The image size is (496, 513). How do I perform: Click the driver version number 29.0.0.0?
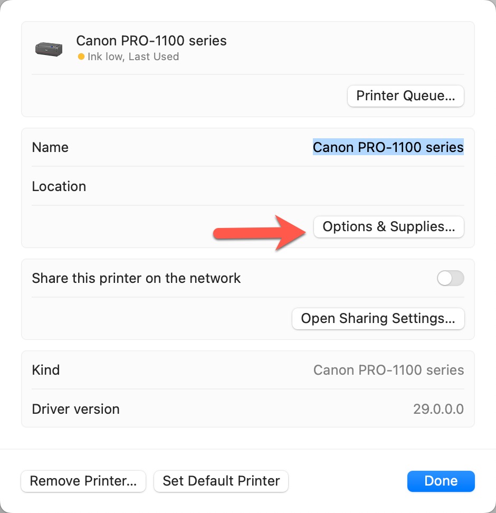(438, 409)
